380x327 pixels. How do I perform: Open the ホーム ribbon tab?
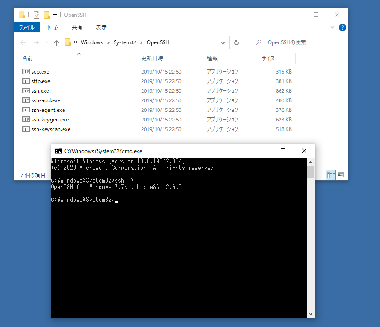click(x=52, y=27)
